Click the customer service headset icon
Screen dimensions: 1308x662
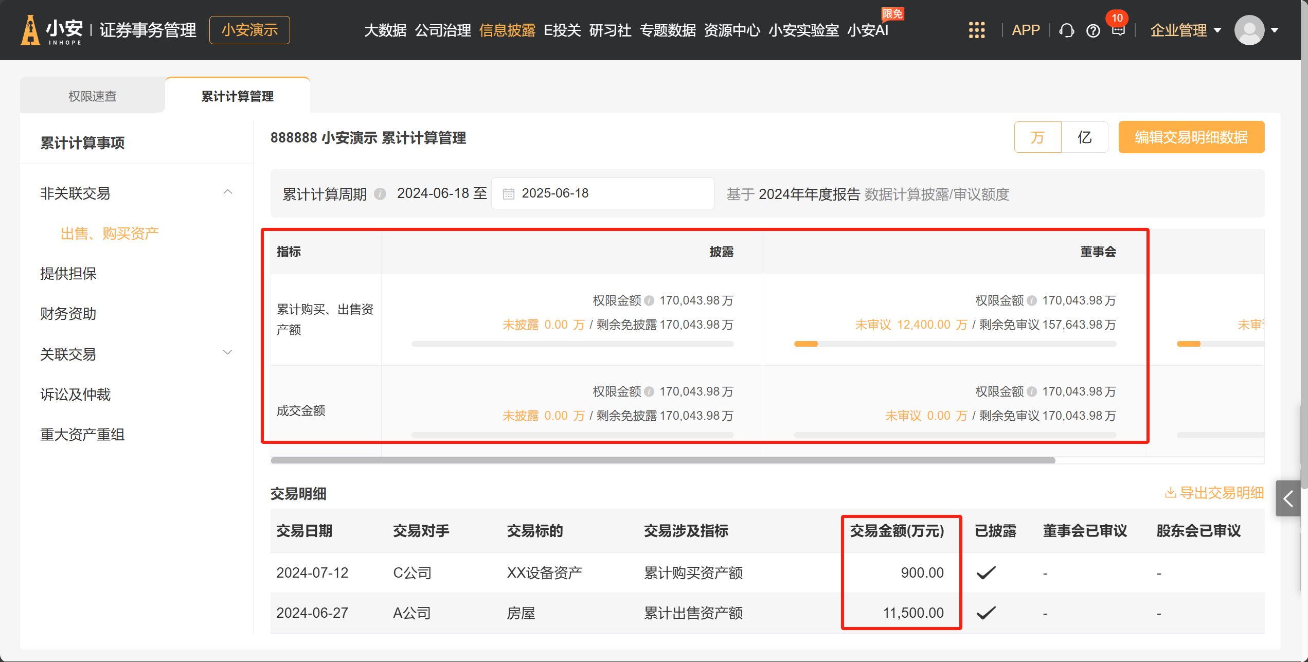pyautogui.click(x=1066, y=31)
